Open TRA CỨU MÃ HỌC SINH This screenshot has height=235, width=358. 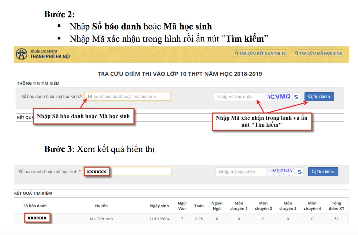click(x=318, y=53)
